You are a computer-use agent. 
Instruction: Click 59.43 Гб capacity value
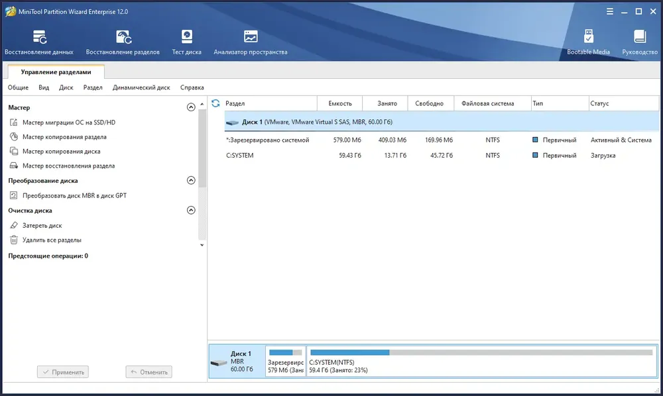[x=349, y=156]
